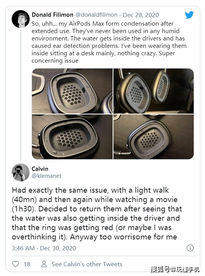View the bottom-right ear cup photo

pos(154,137)
